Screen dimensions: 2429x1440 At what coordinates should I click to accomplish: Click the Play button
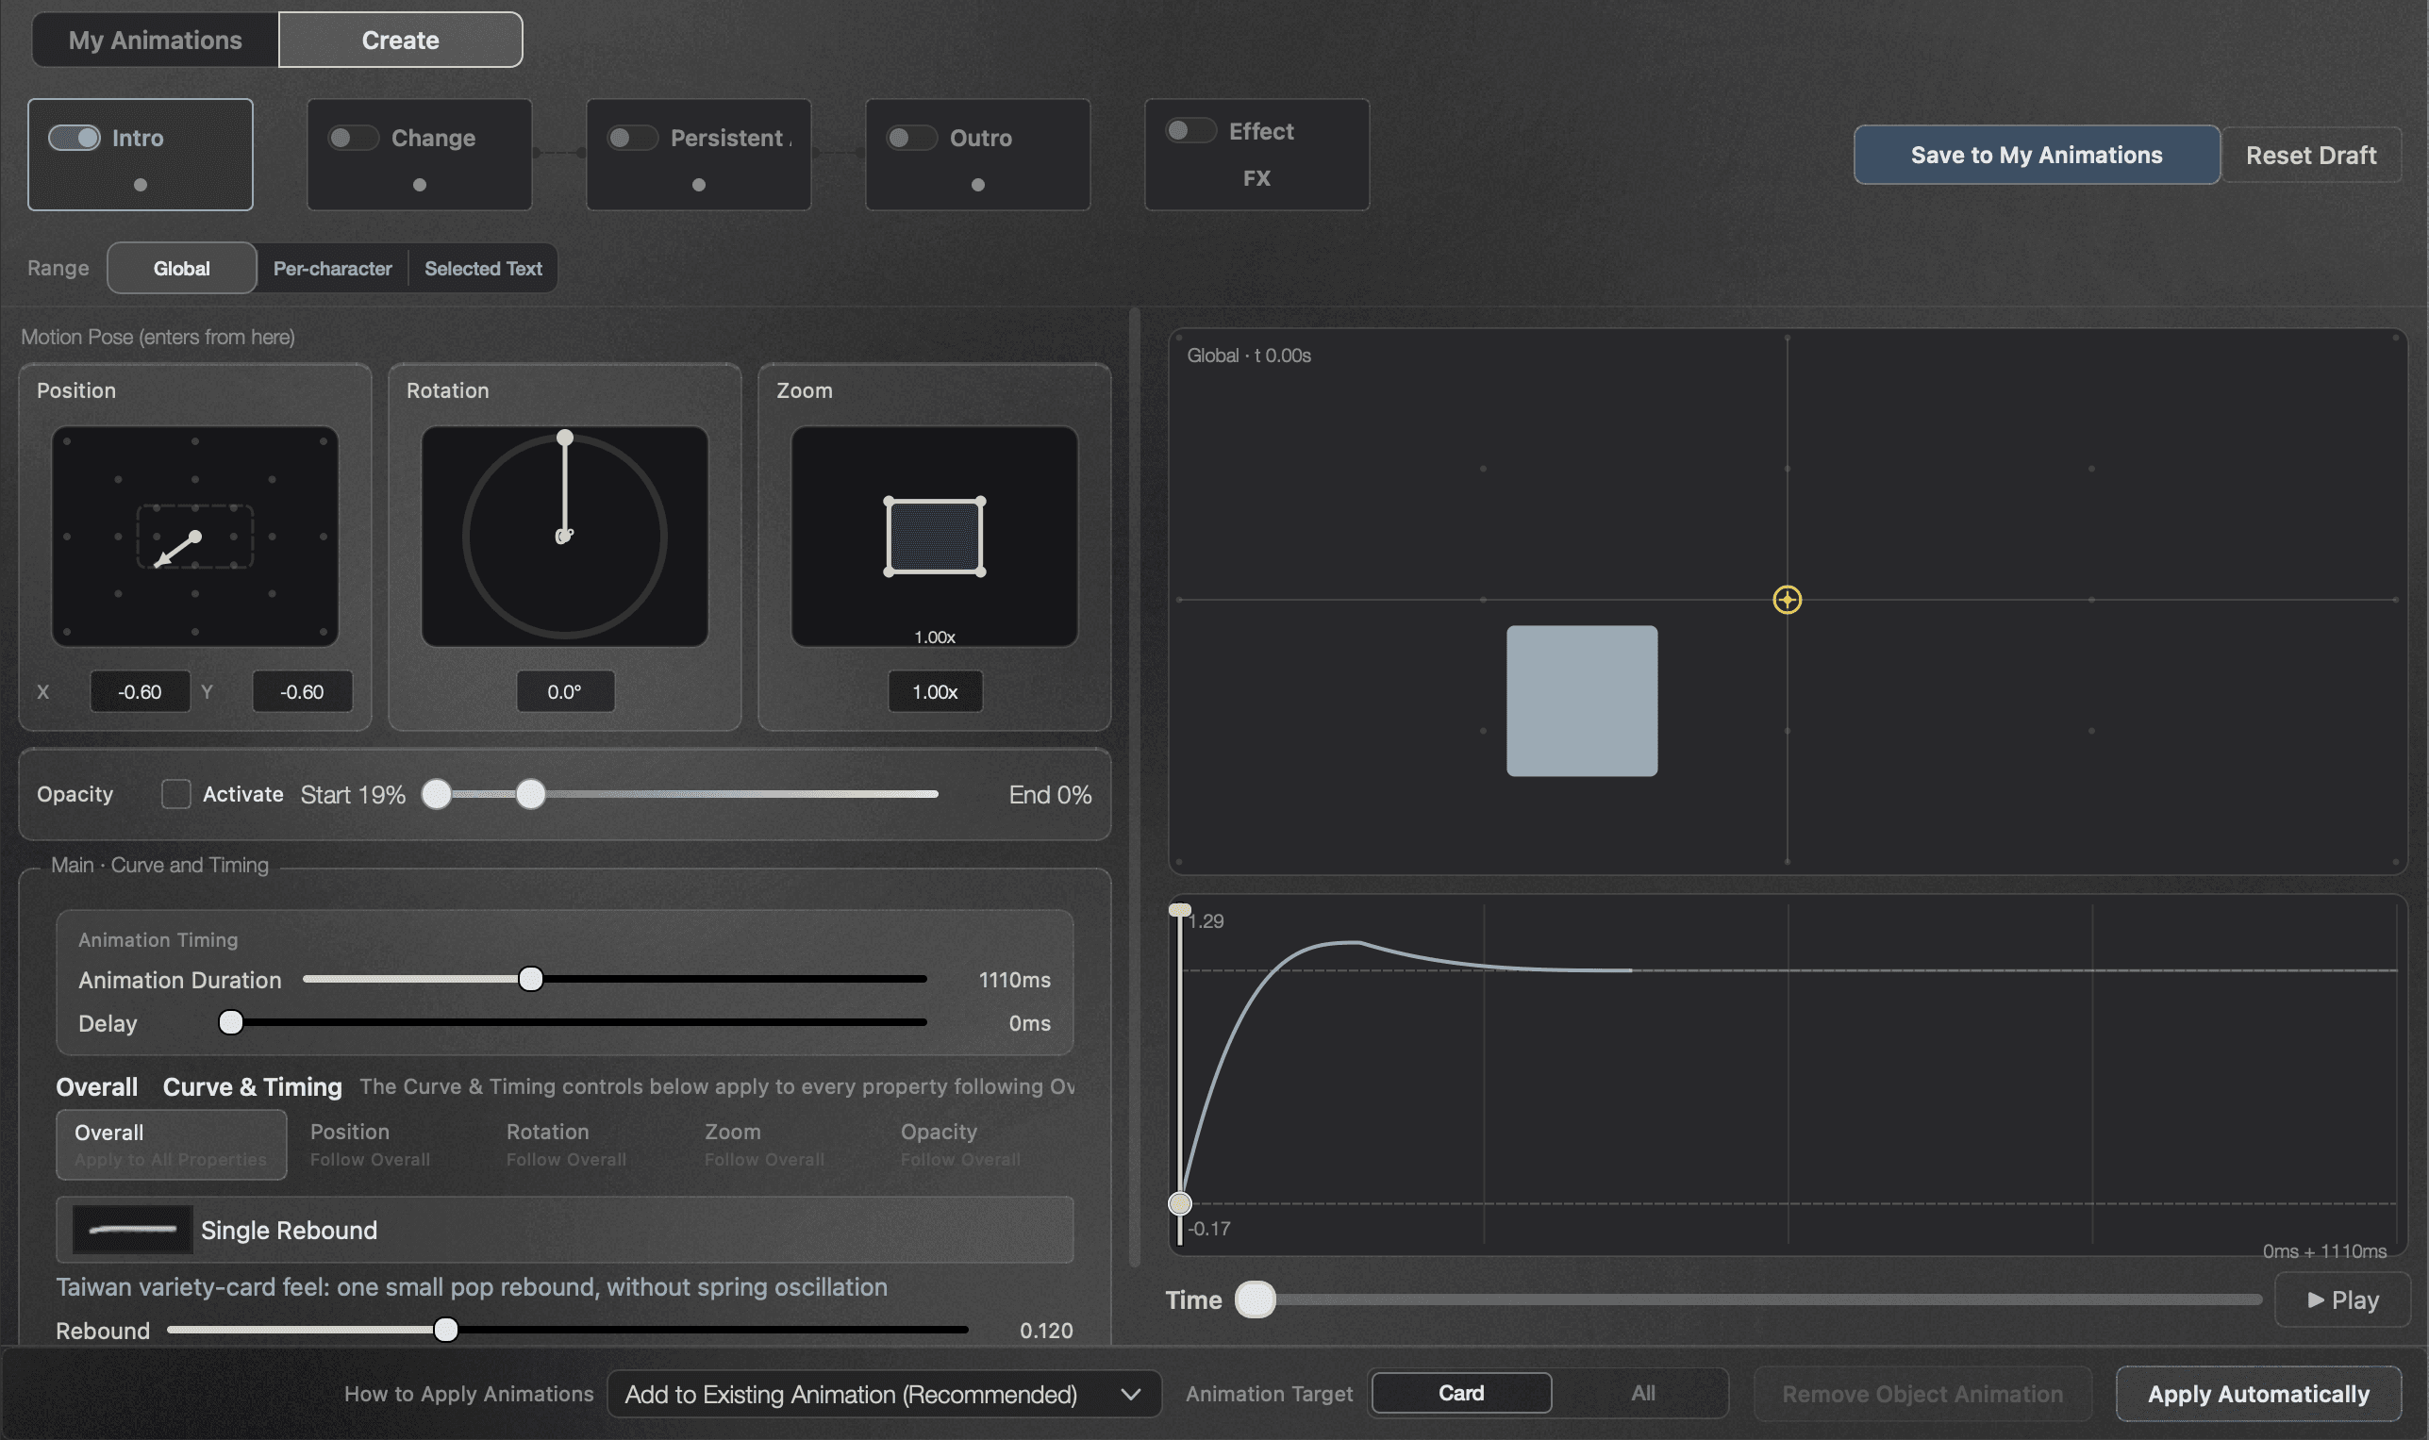tap(2342, 1299)
